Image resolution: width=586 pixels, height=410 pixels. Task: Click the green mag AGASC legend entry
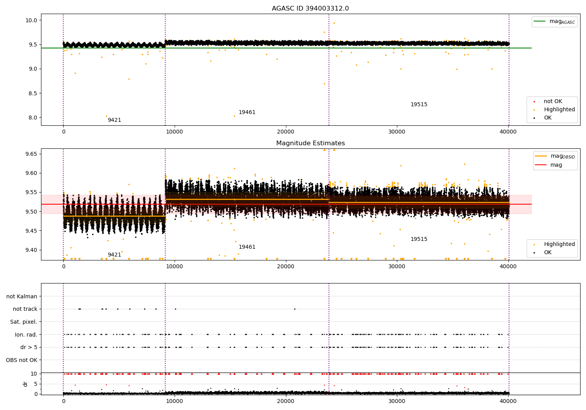554,21
